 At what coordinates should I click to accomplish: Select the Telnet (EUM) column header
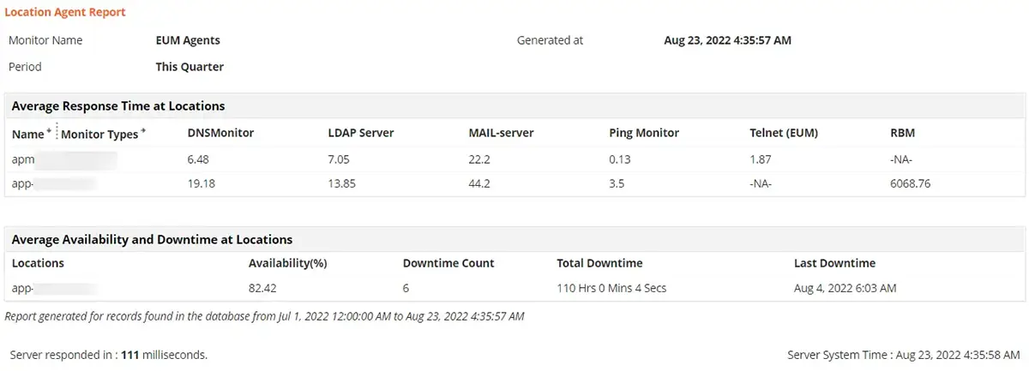[x=784, y=133]
